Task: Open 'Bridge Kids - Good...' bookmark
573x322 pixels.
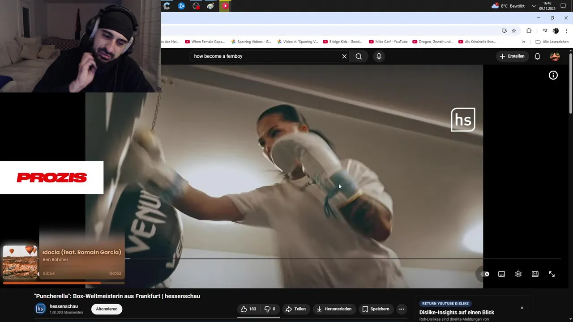Action: (342, 42)
